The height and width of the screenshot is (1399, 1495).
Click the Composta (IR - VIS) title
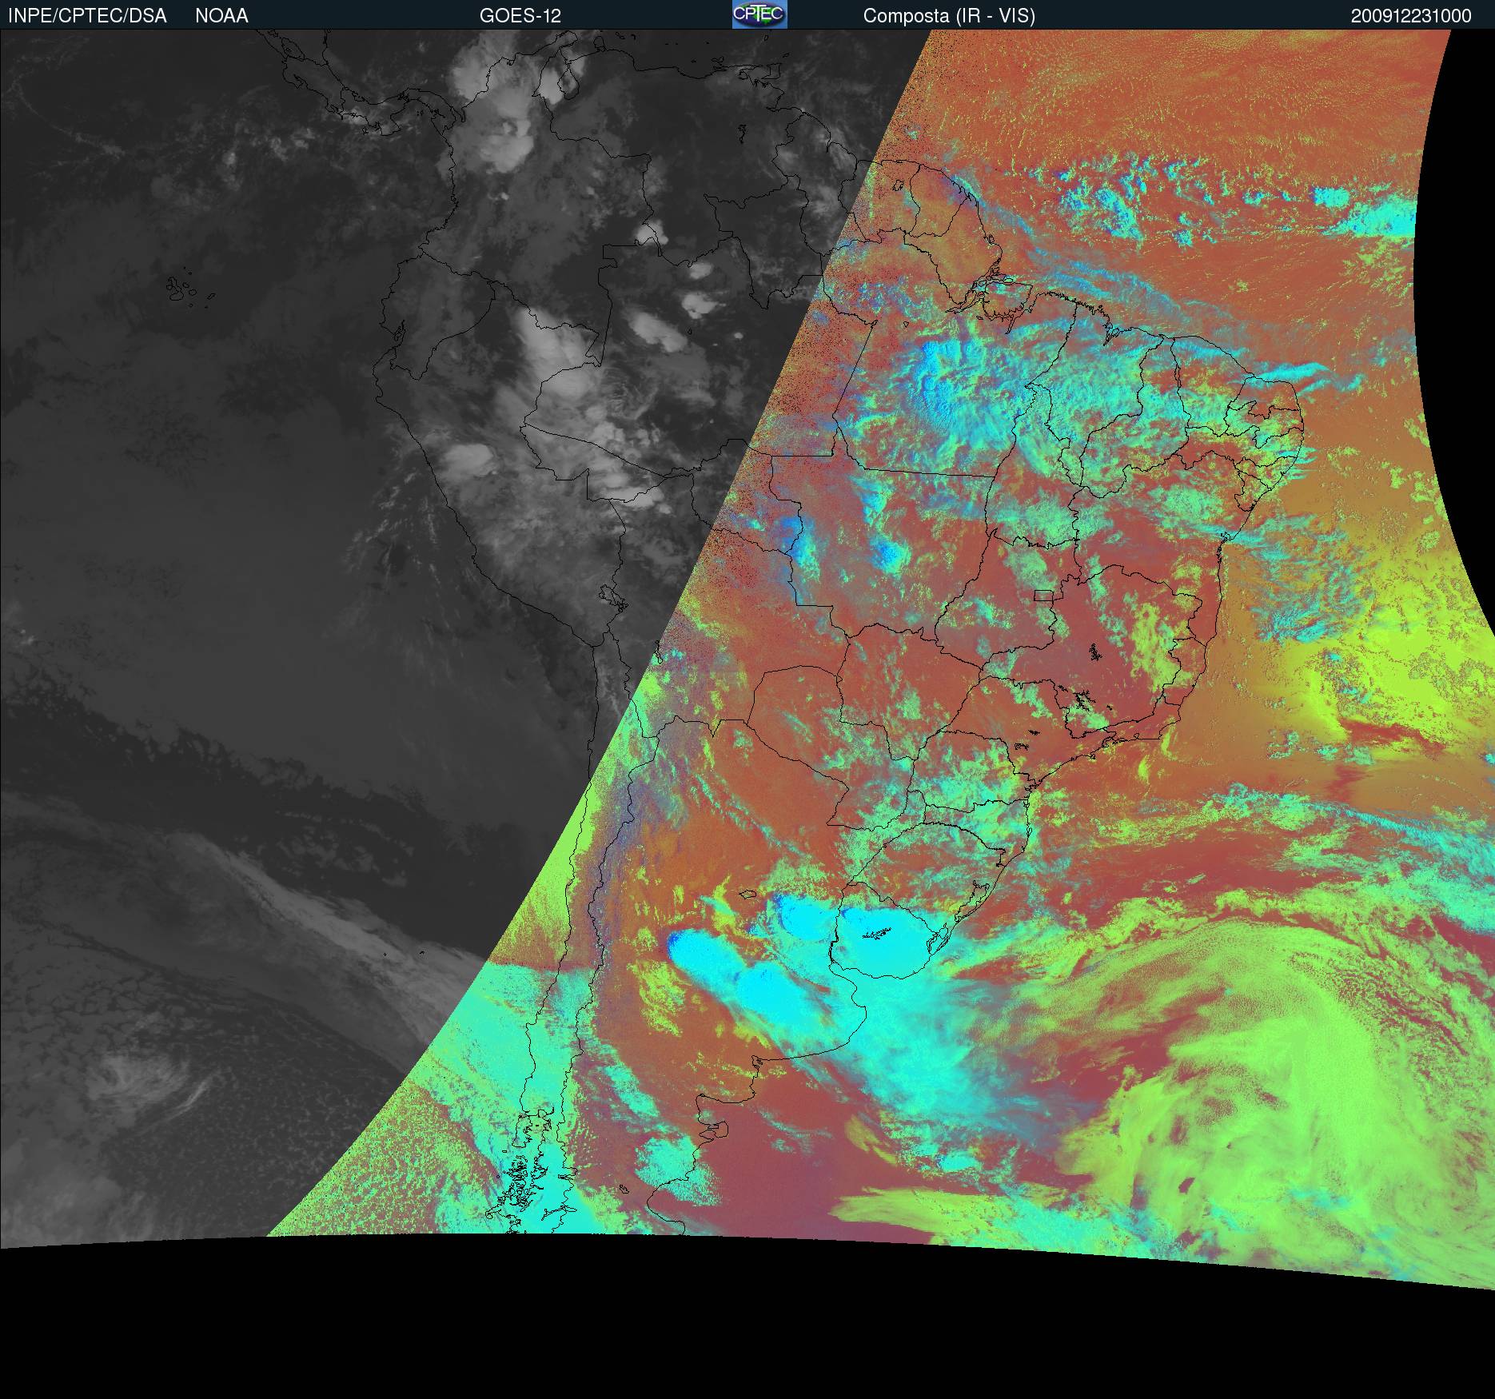point(949,16)
